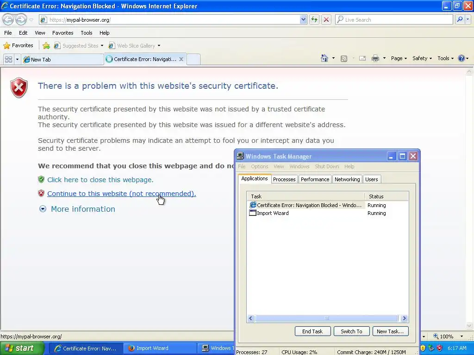Viewport: 474px width, 355px height.
Task: Click the browser Back arrow button
Action: (x=8, y=19)
